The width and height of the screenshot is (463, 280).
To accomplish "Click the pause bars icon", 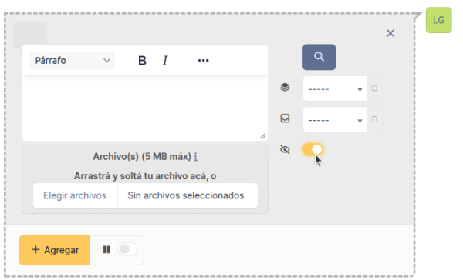I will 106,250.
